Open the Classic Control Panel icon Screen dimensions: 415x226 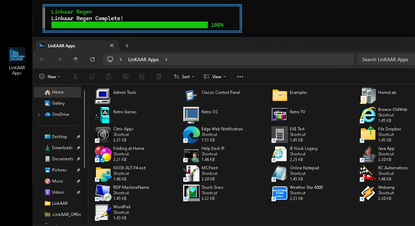coord(191,96)
